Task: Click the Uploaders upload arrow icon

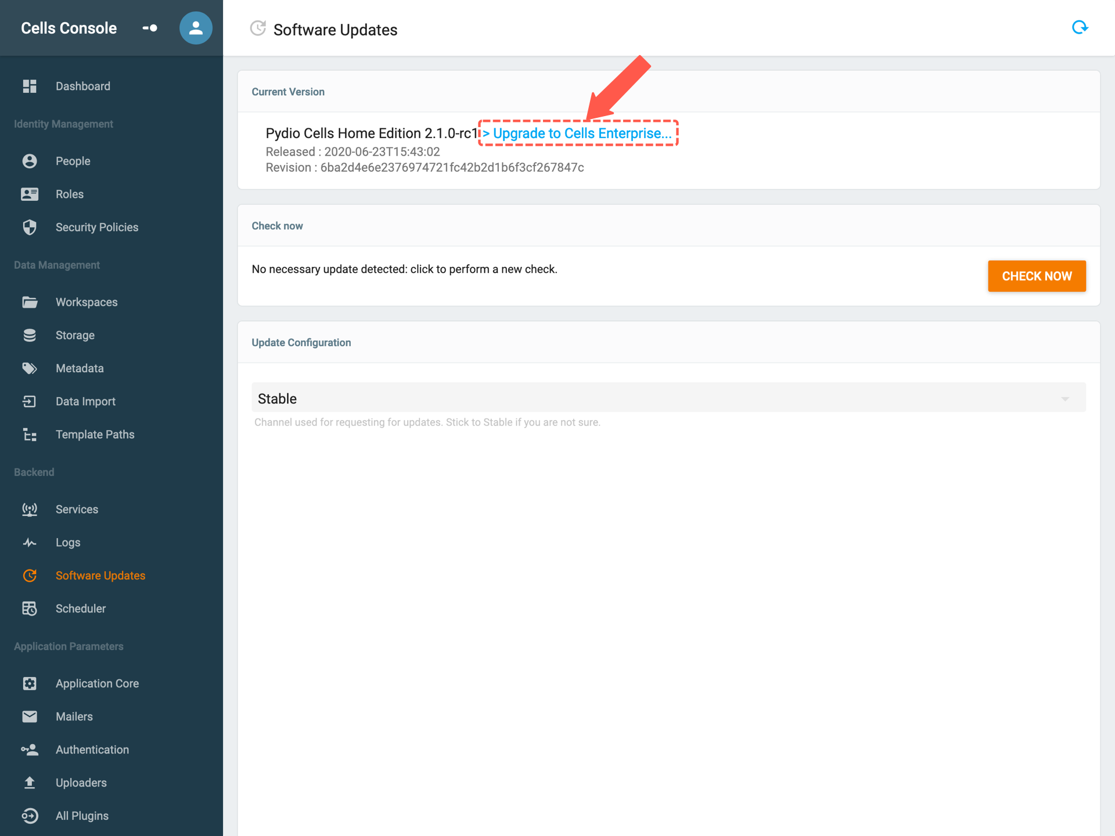Action: (30, 783)
